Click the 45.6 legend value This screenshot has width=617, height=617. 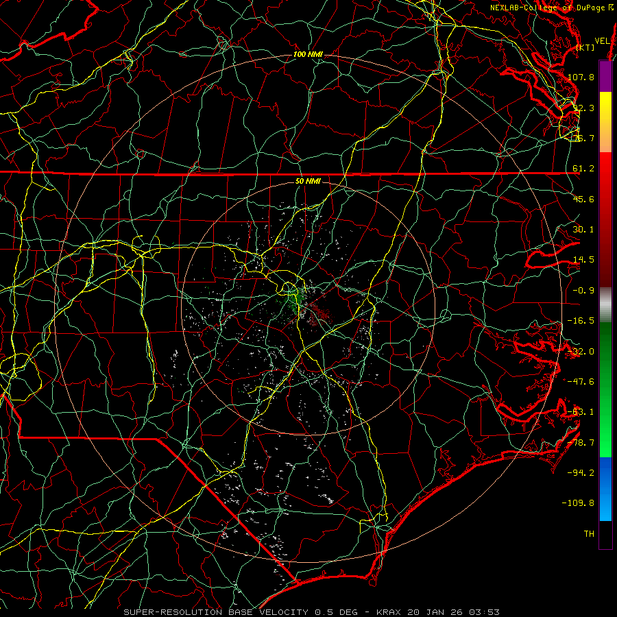point(583,199)
